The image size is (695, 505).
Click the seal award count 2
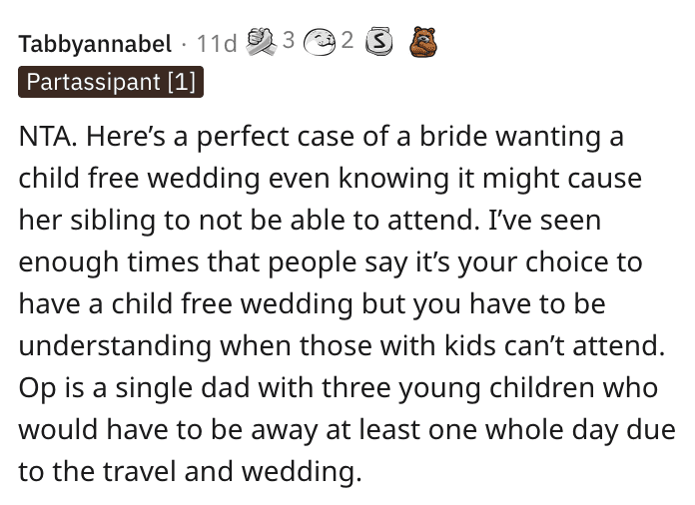pyautogui.click(x=347, y=41)
